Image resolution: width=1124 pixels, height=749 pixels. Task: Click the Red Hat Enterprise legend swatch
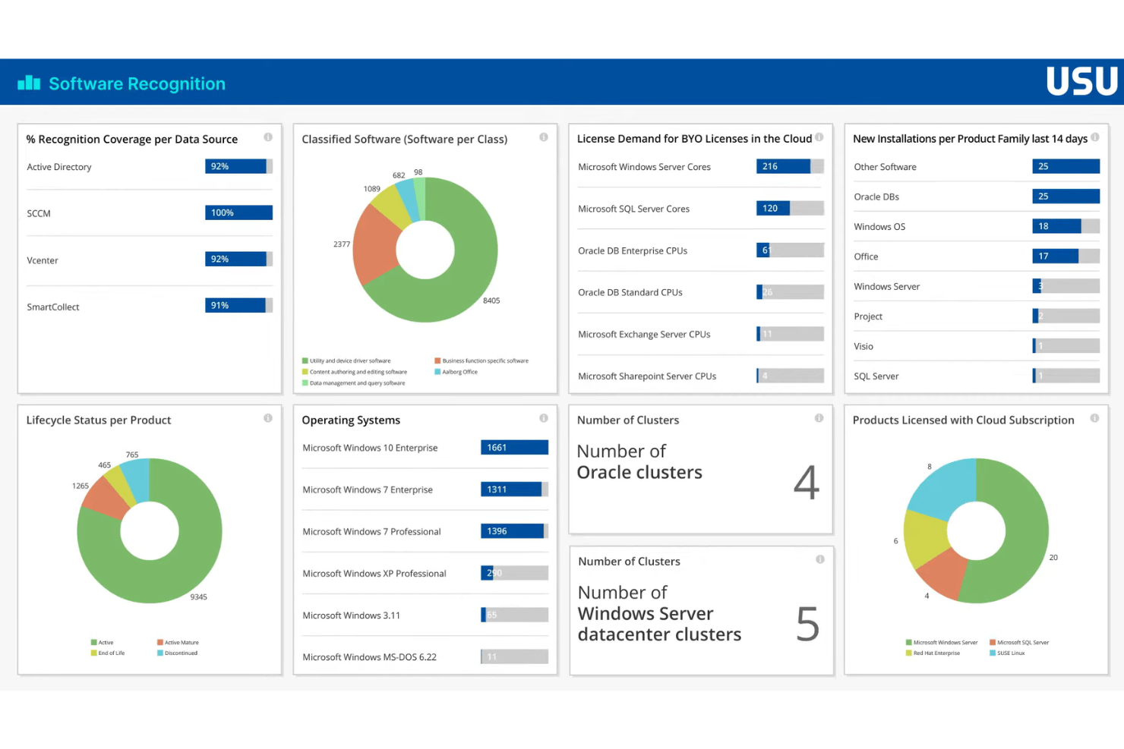click(x=909, y=653)
